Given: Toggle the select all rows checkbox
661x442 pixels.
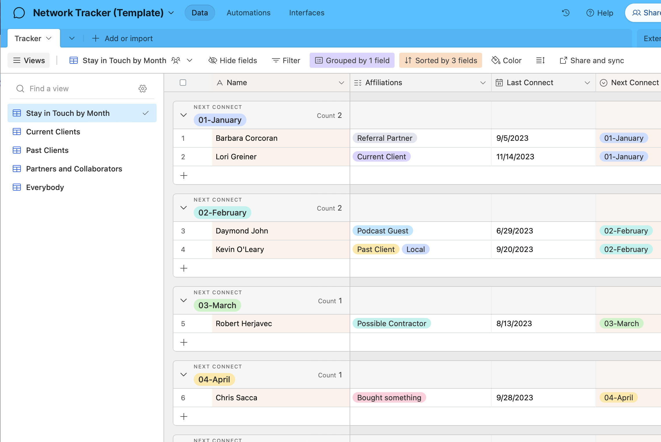Looking at the screenshot, I should [183, 83].
